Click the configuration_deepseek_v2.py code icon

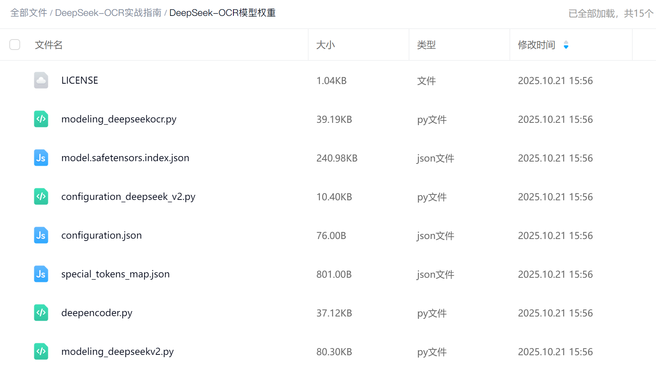pos(41,196)
